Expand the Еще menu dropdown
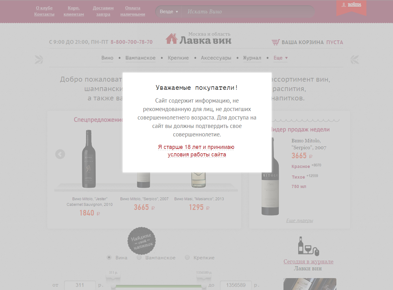Viewport: 393px width, 290px height. tap(280, 58)
